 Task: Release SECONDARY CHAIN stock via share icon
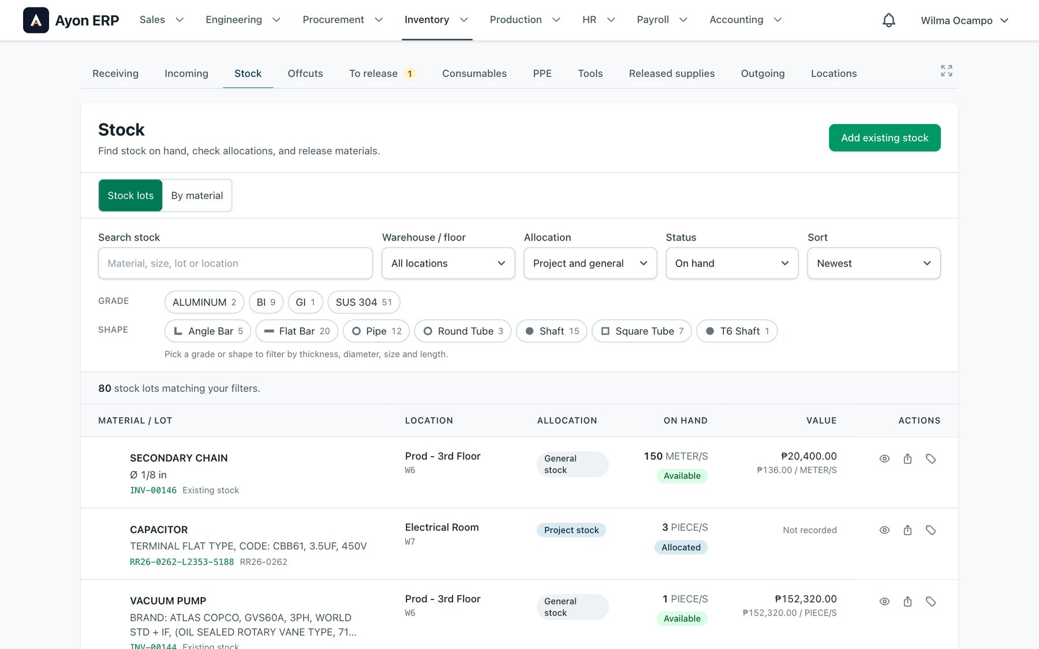click(x=907, y=459)
